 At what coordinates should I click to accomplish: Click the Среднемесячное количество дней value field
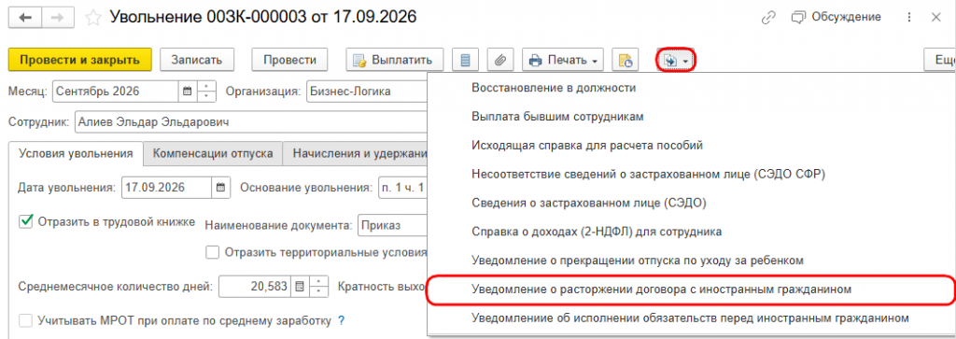pos(254,286)
